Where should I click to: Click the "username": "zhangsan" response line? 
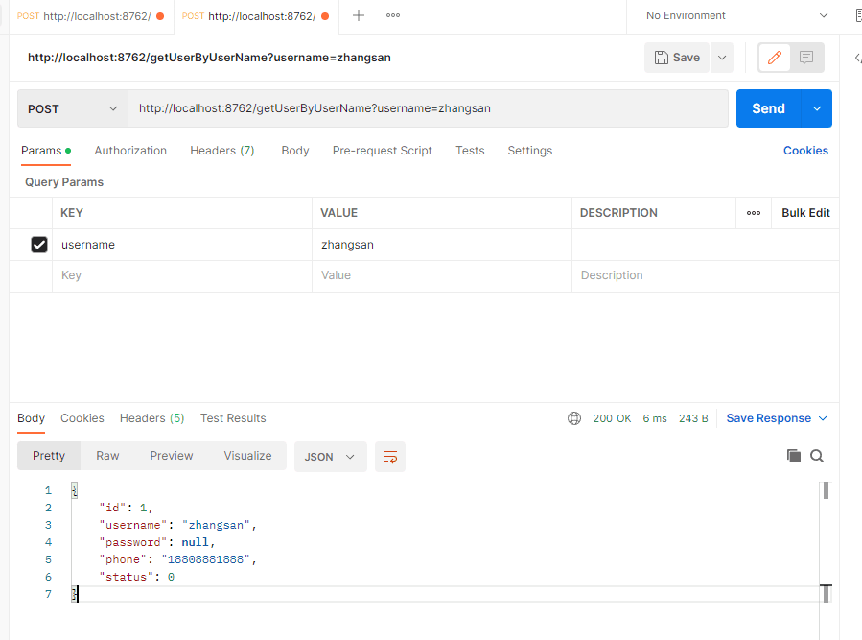pyautogui.click(x=177, y=525)
